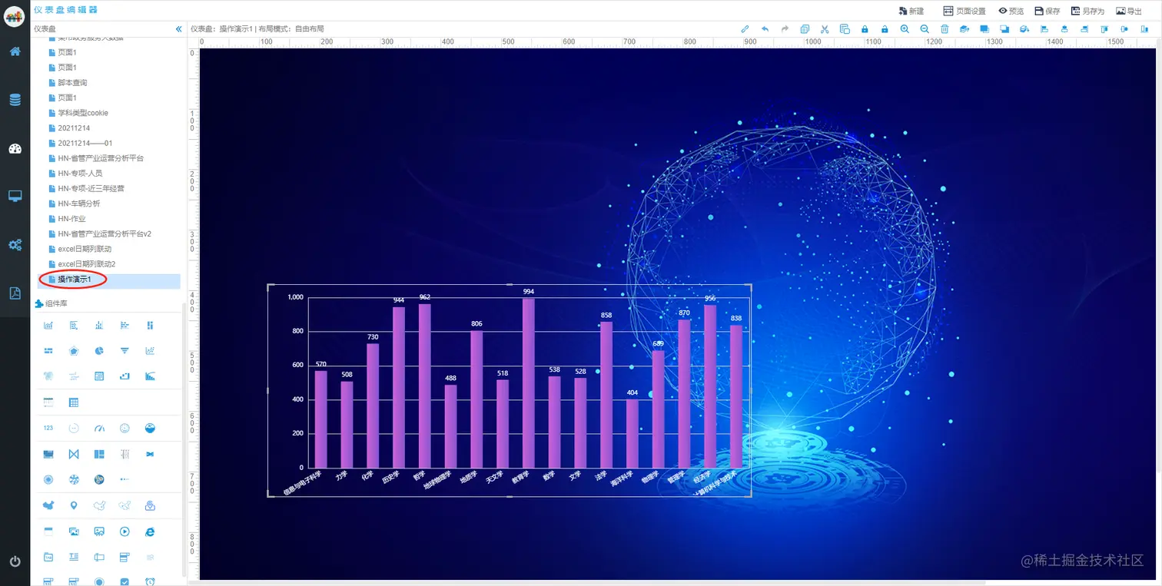Screen dimensions: 1162x586
Task: Open the PDF document icon in sidebar
Action: 15,293
